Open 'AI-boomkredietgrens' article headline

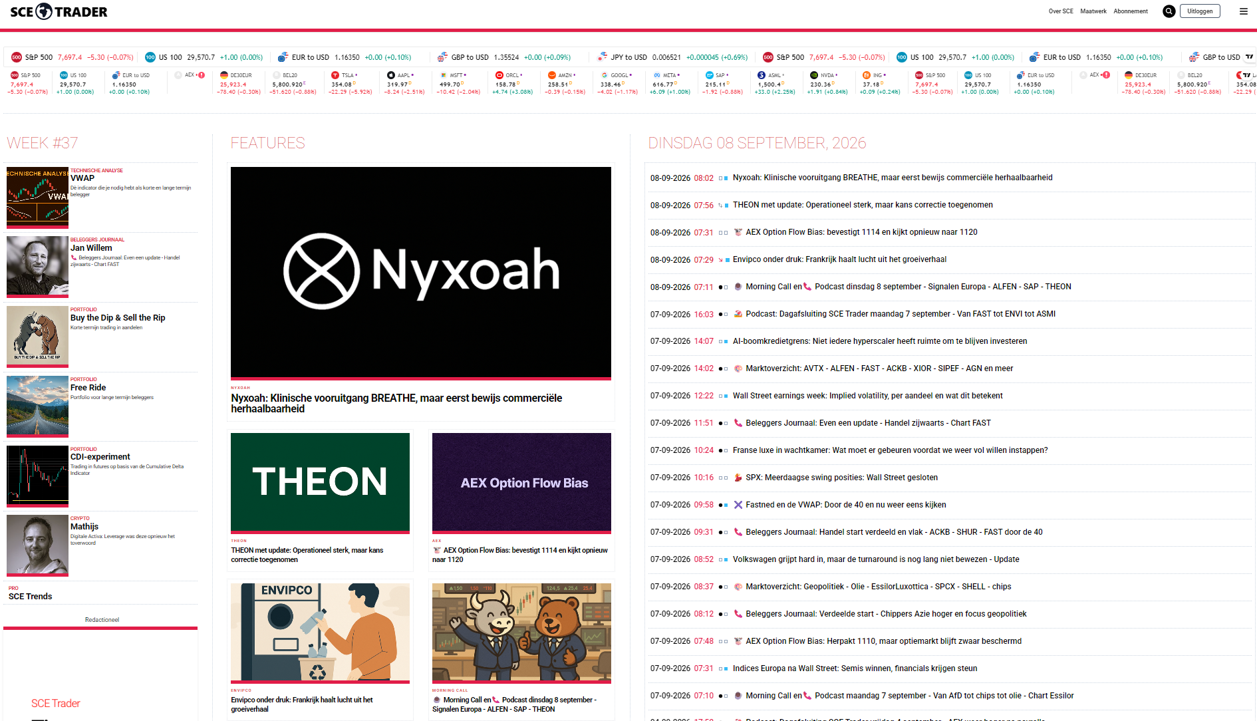click(x=880, y=341)
